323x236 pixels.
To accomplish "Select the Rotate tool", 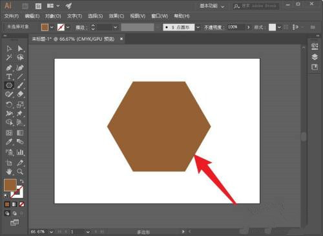I will pyautogui.click(x=9, y=105).
